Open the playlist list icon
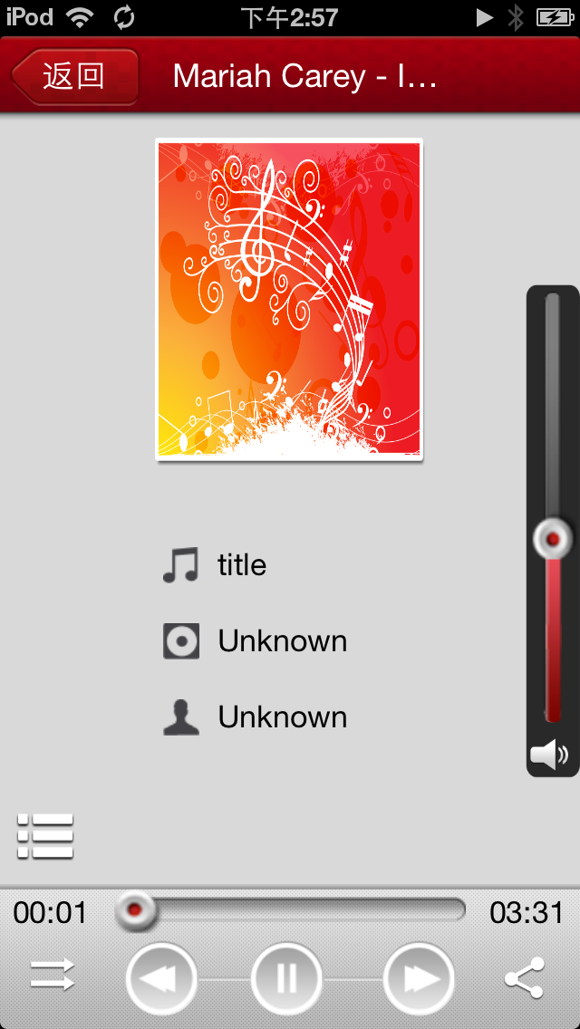Image resolution: width=580 pixels, height=1029 pixels. pyautogui.click(x=45, y=836)
